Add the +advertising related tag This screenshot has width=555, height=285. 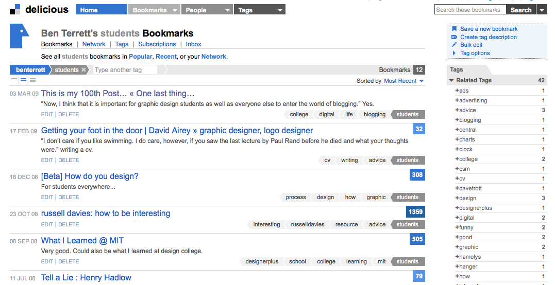point(473,100)
